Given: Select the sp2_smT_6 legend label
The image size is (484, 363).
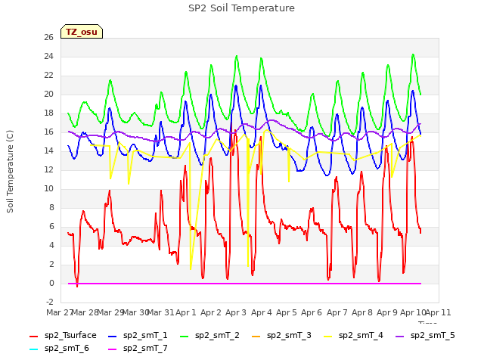Looking at the screenshot, I should click(67, 348).
